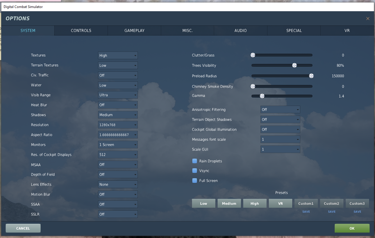Expand the Depth of Field dropdown
Viewport: 375px width, 238px height.
click(x=118, y=174)
